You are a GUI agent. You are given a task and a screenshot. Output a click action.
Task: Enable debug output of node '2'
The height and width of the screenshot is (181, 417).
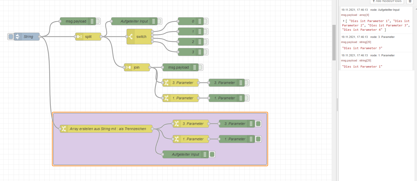pos(206,42)
